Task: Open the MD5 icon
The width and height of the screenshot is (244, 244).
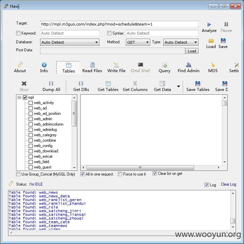Action: click(x=213, y=64)
